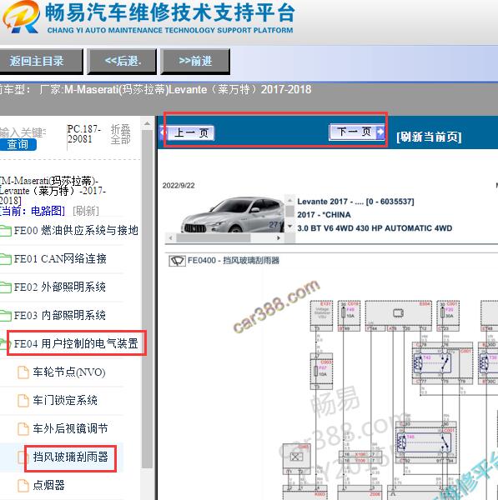The height and width of the screenshot is (500, 498).
Task: Click the FE0400 - 挡风玻璃刮雨器 heading
Action: [x=234, y=261]
